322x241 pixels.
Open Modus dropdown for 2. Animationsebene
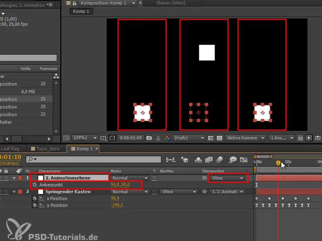click(x=130, y=178)
